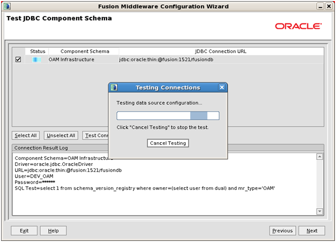The width and height of the screenshot is (336, 242).
Task: Click the testing progress bar
Action: click(168, 116)
